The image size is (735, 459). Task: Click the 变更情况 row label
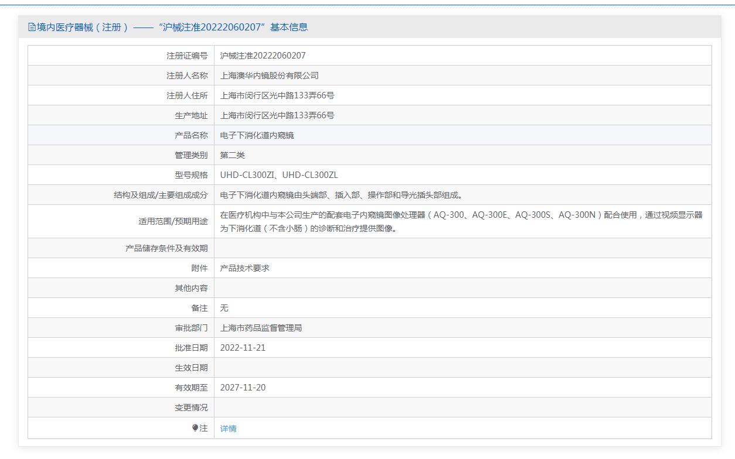pyautogui.click(x=191, y=407)
